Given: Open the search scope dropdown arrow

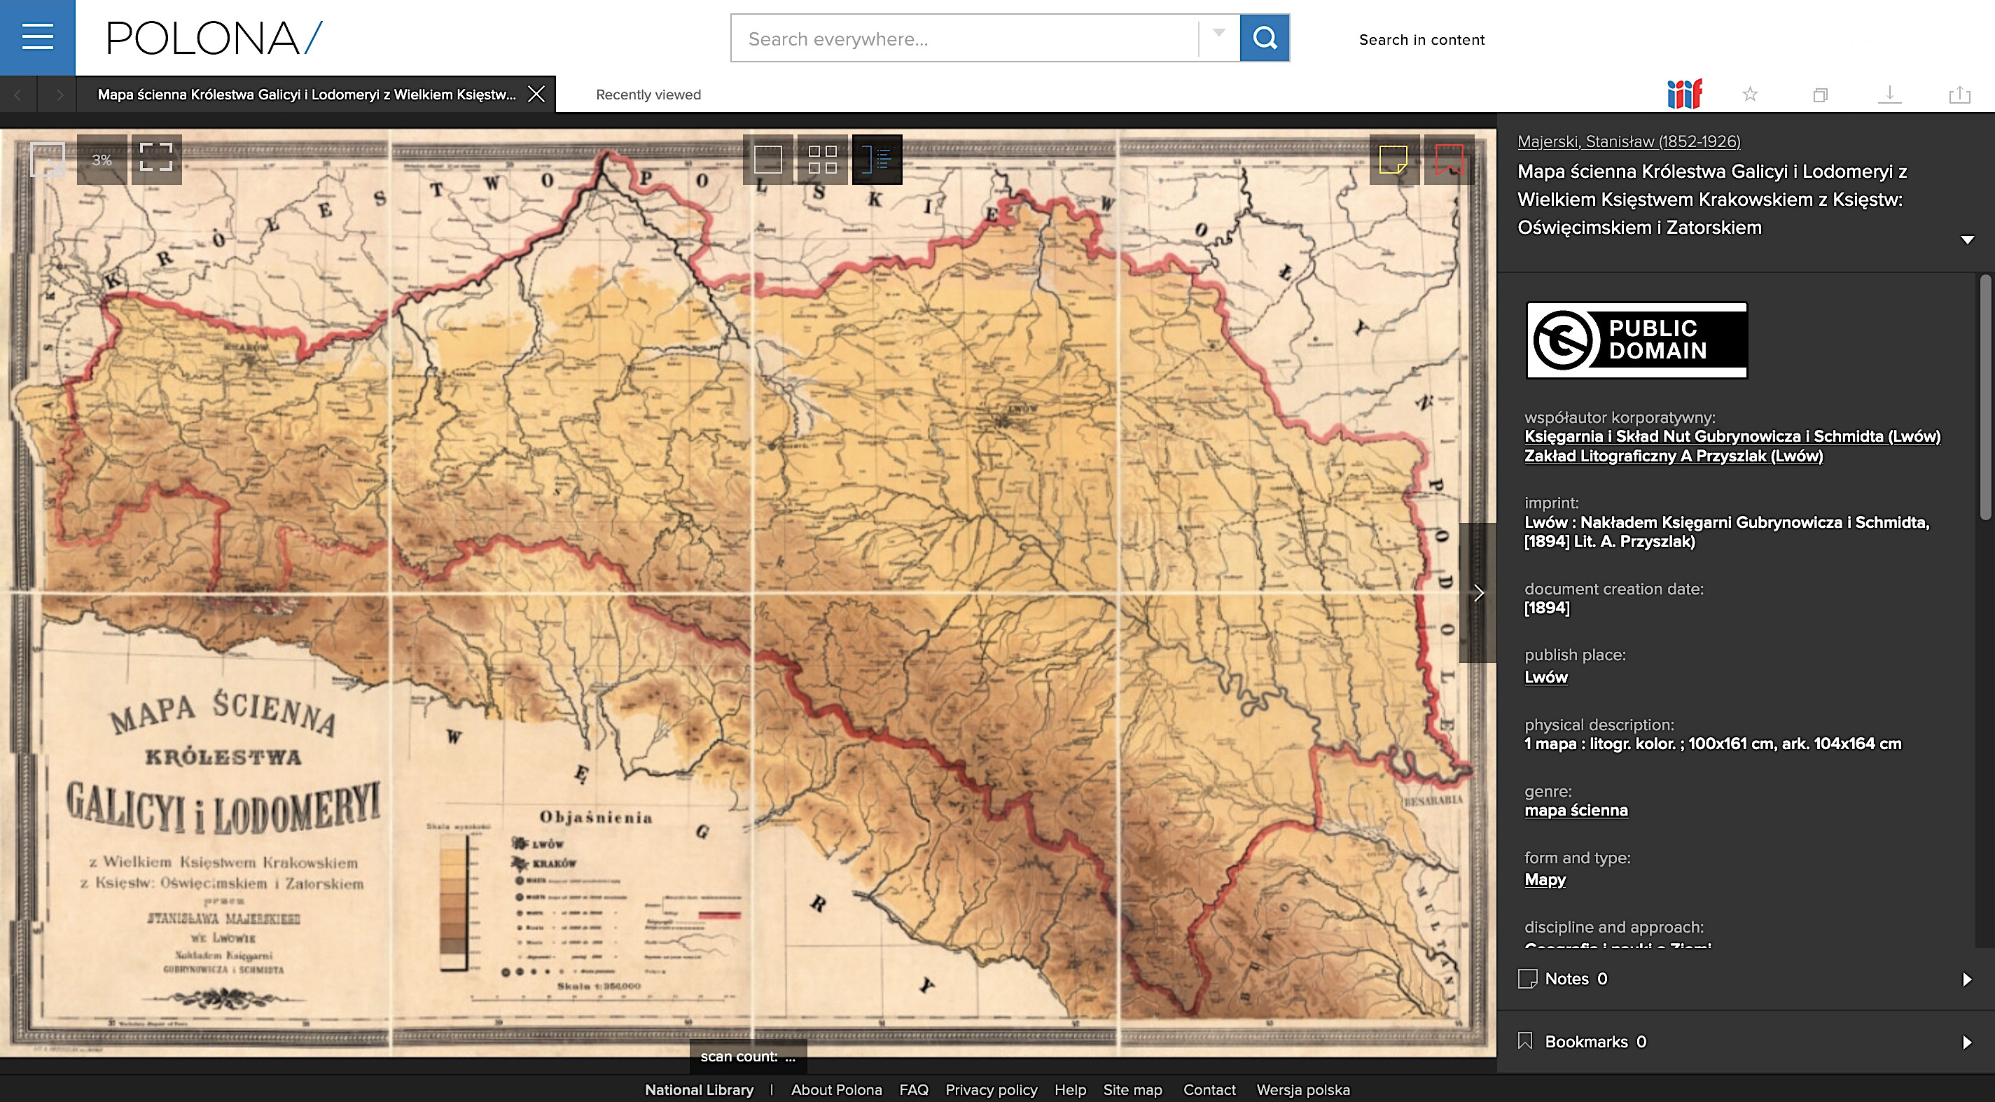Looking at the screenshot, I should (1219, 34).
